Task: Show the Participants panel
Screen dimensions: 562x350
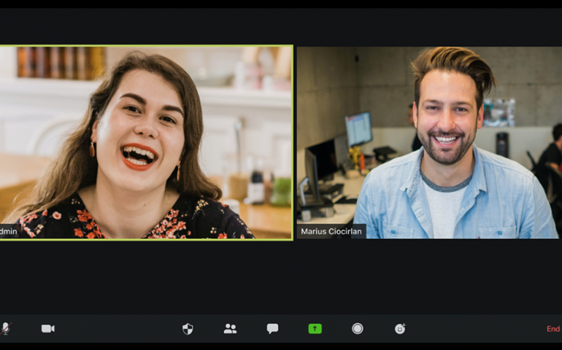Action: pyautogui.click(x=230, y=329)
